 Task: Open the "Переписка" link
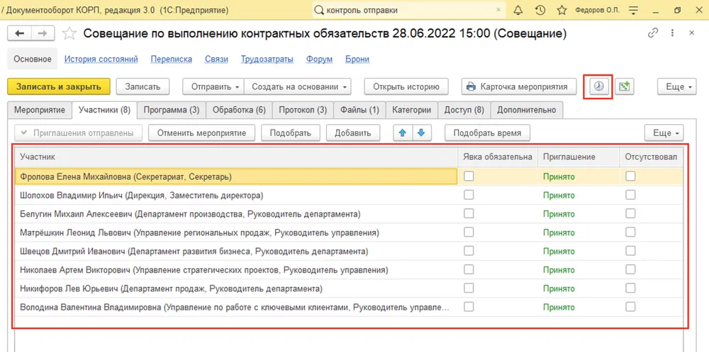point(172,59)
